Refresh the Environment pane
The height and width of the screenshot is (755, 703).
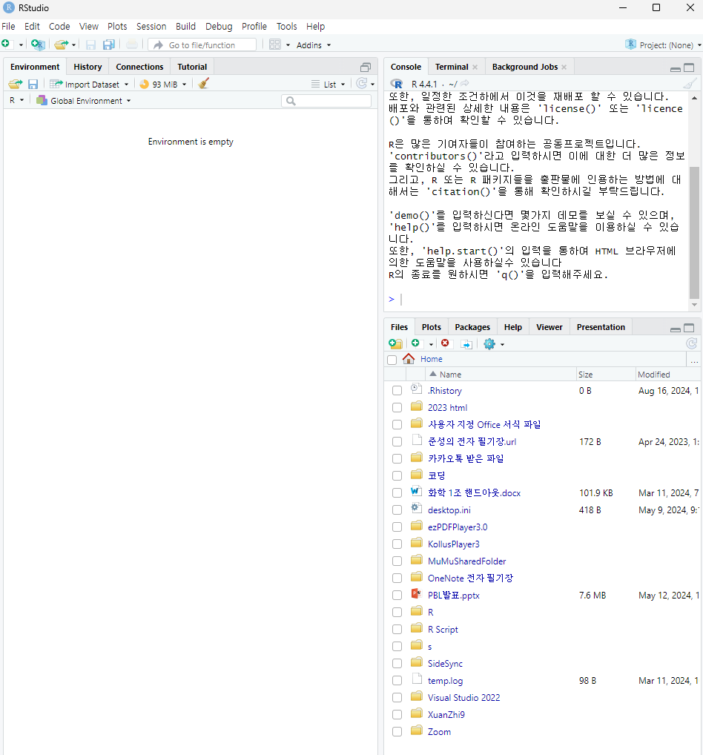tap(362, 84)
